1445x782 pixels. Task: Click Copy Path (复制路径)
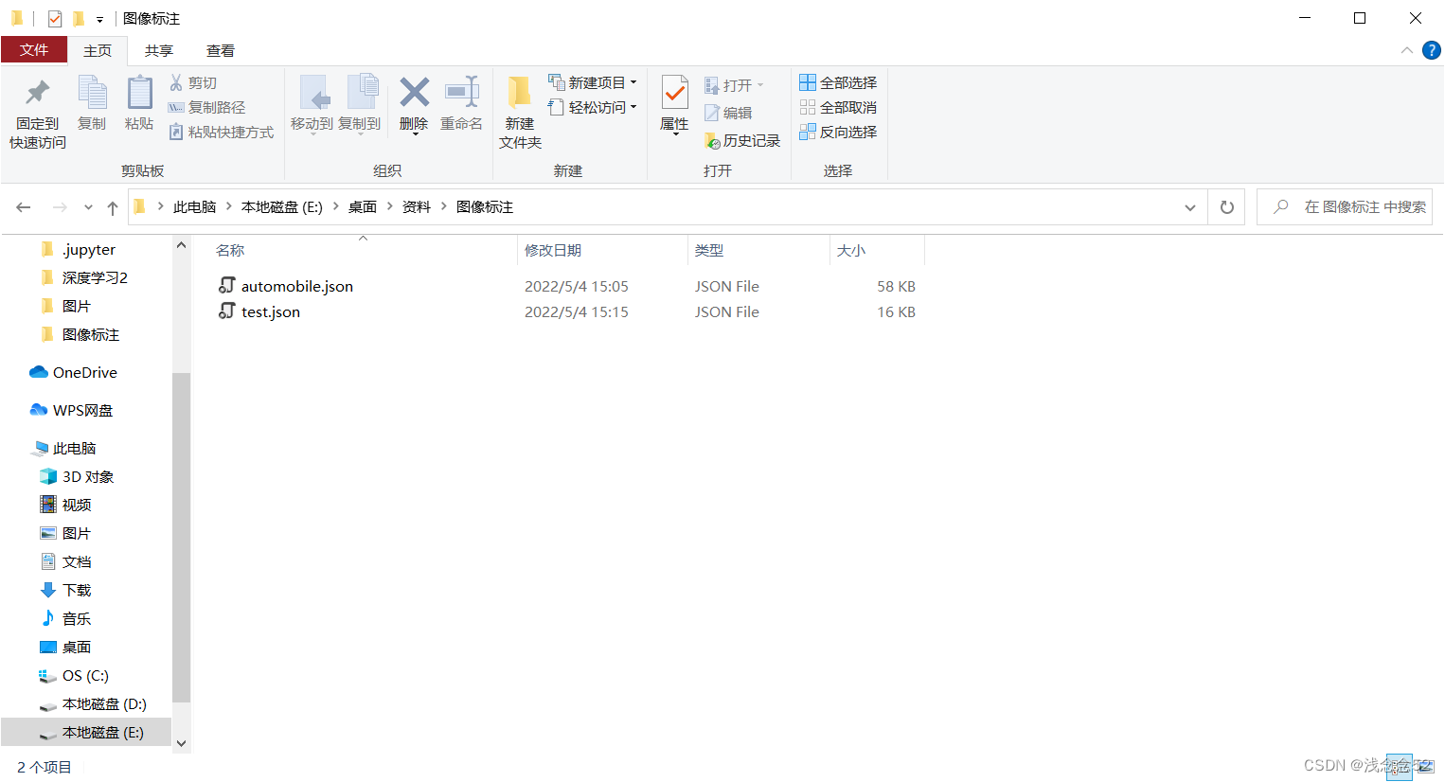point(206,107)
